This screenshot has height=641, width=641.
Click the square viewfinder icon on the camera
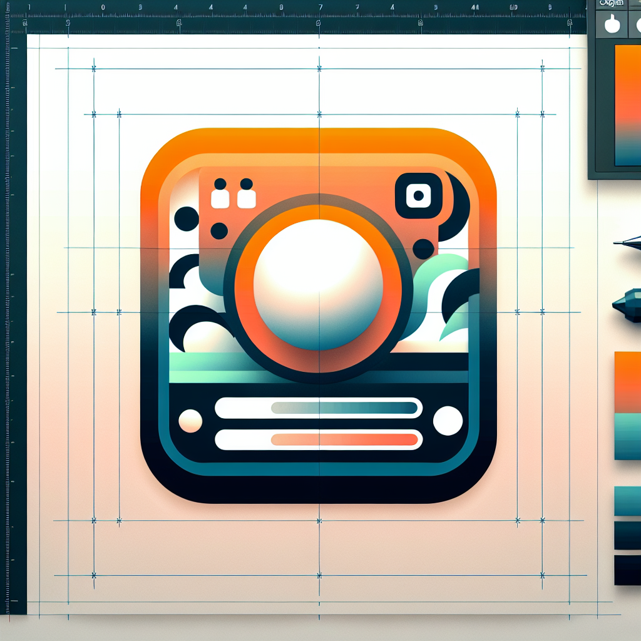click(x=418, y=196)
